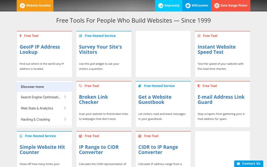Click 'Use this poll widget' description
This screenshot has height=167, width=267.
click(x=99, y=66)
